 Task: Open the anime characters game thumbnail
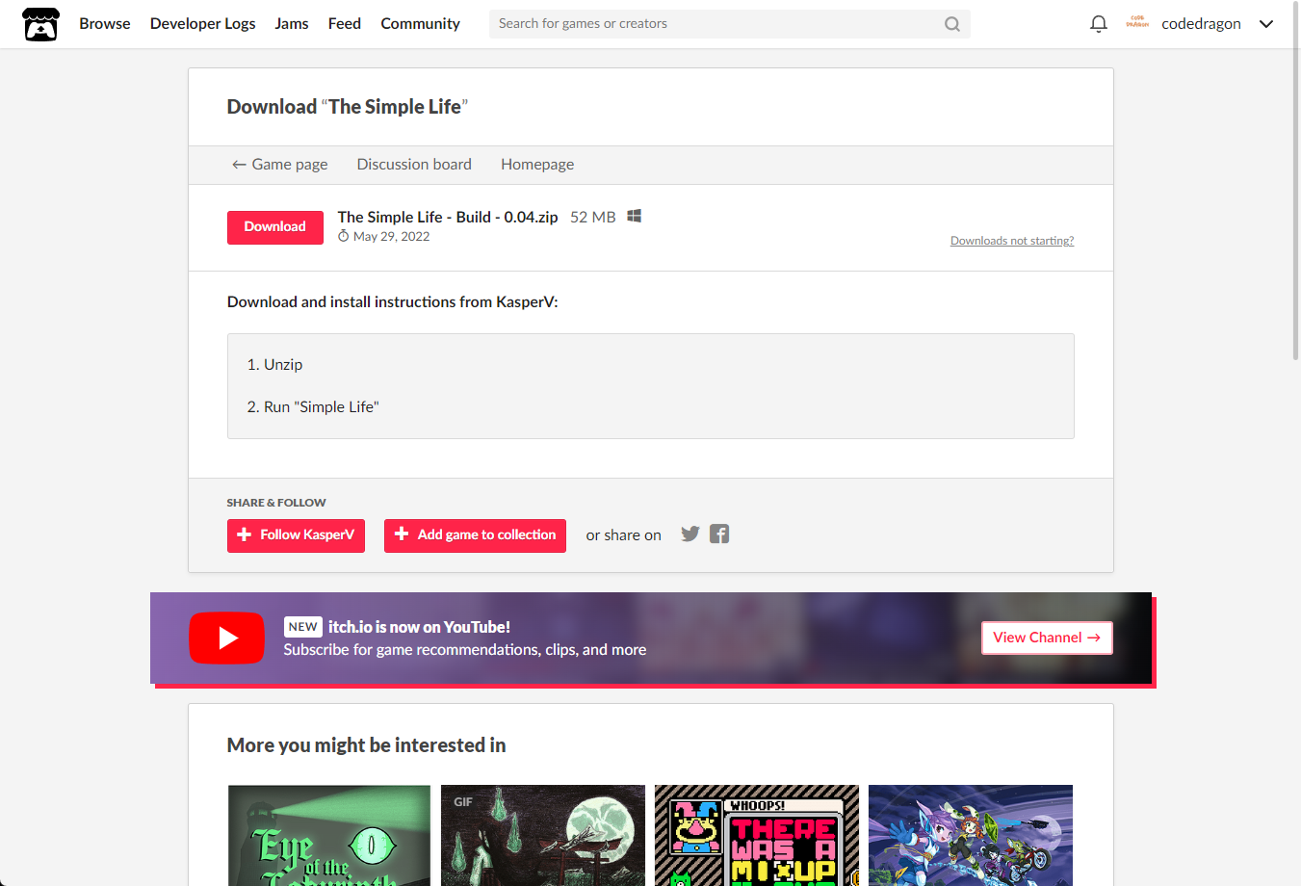pyautogui.click(x=971, y=835)
